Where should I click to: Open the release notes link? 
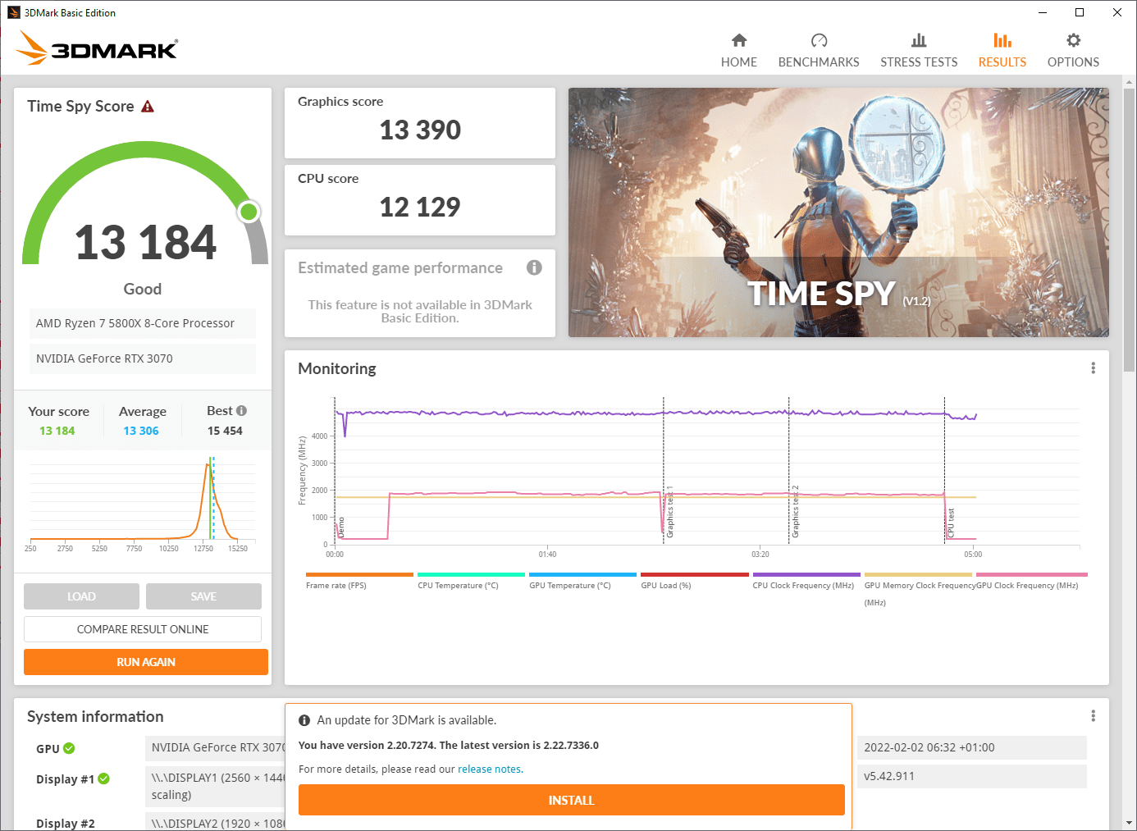point(489,769)
